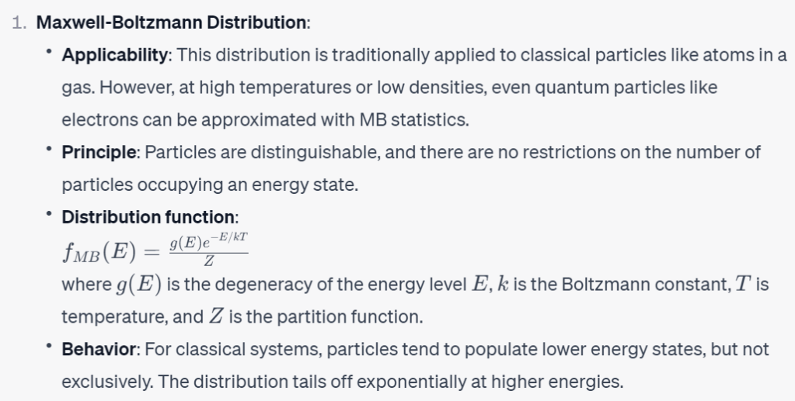
Task: Click the bullet point before Behavior
Action: coord(48,347)
